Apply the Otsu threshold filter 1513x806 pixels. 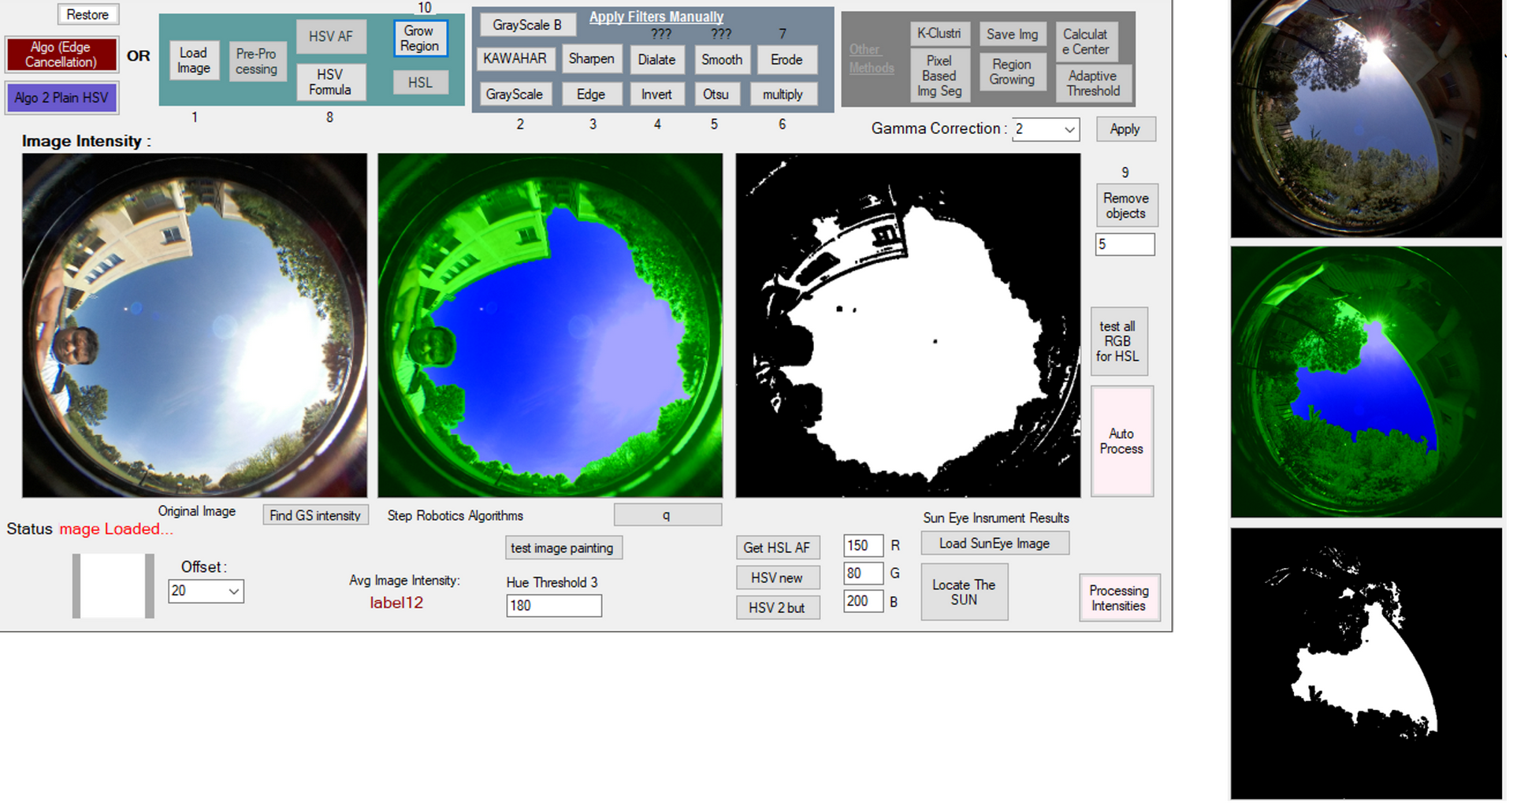click(x=715, y=95)
